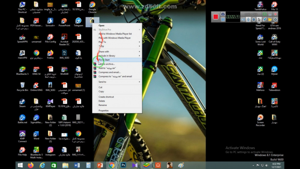Viewport: 300px width, 169px height.
Task: Choose Pin to Start
Action: point(117,60)
